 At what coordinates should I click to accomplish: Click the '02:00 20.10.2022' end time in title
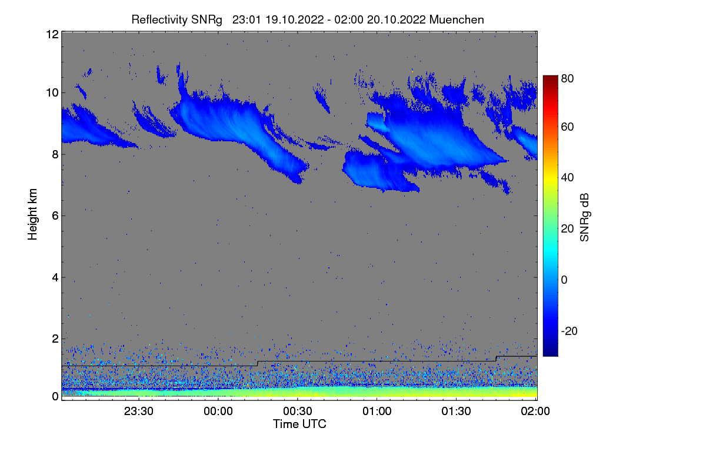point(380,19)
